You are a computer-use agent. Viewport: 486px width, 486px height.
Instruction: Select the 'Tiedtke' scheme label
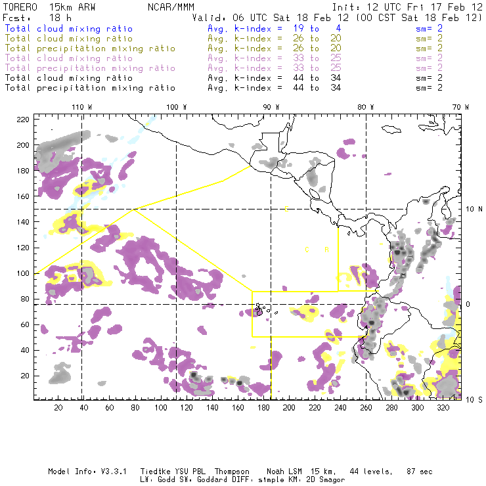(x=156, y=472)
